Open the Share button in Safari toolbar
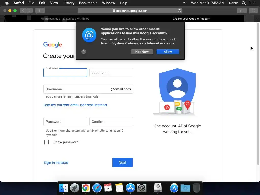The image size is (260, 195). coord(242,11)
